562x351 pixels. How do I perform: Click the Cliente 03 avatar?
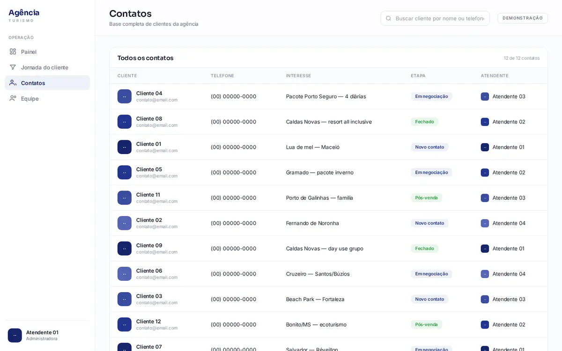(x=125, y=299)
